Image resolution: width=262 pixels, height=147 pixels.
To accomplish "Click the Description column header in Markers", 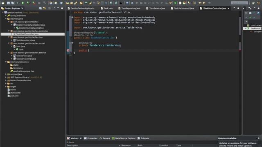I will tap(72, 145).
